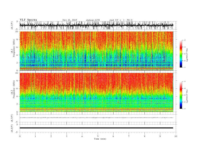Click inside the ch.2 spectrogram panel
The image size is (198, 153).
(x=96, y=92)
